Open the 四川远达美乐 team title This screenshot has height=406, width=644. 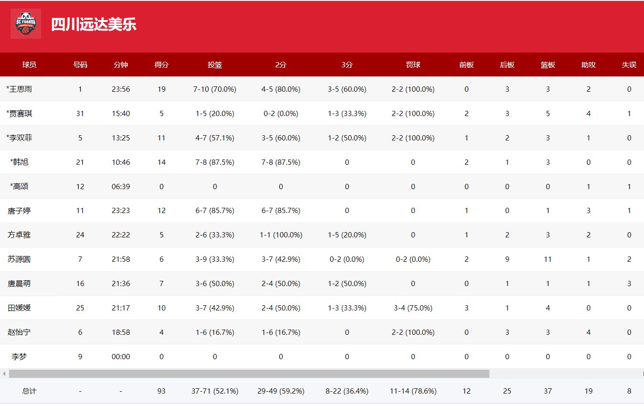pyautogui.click(x=94, y=25)
